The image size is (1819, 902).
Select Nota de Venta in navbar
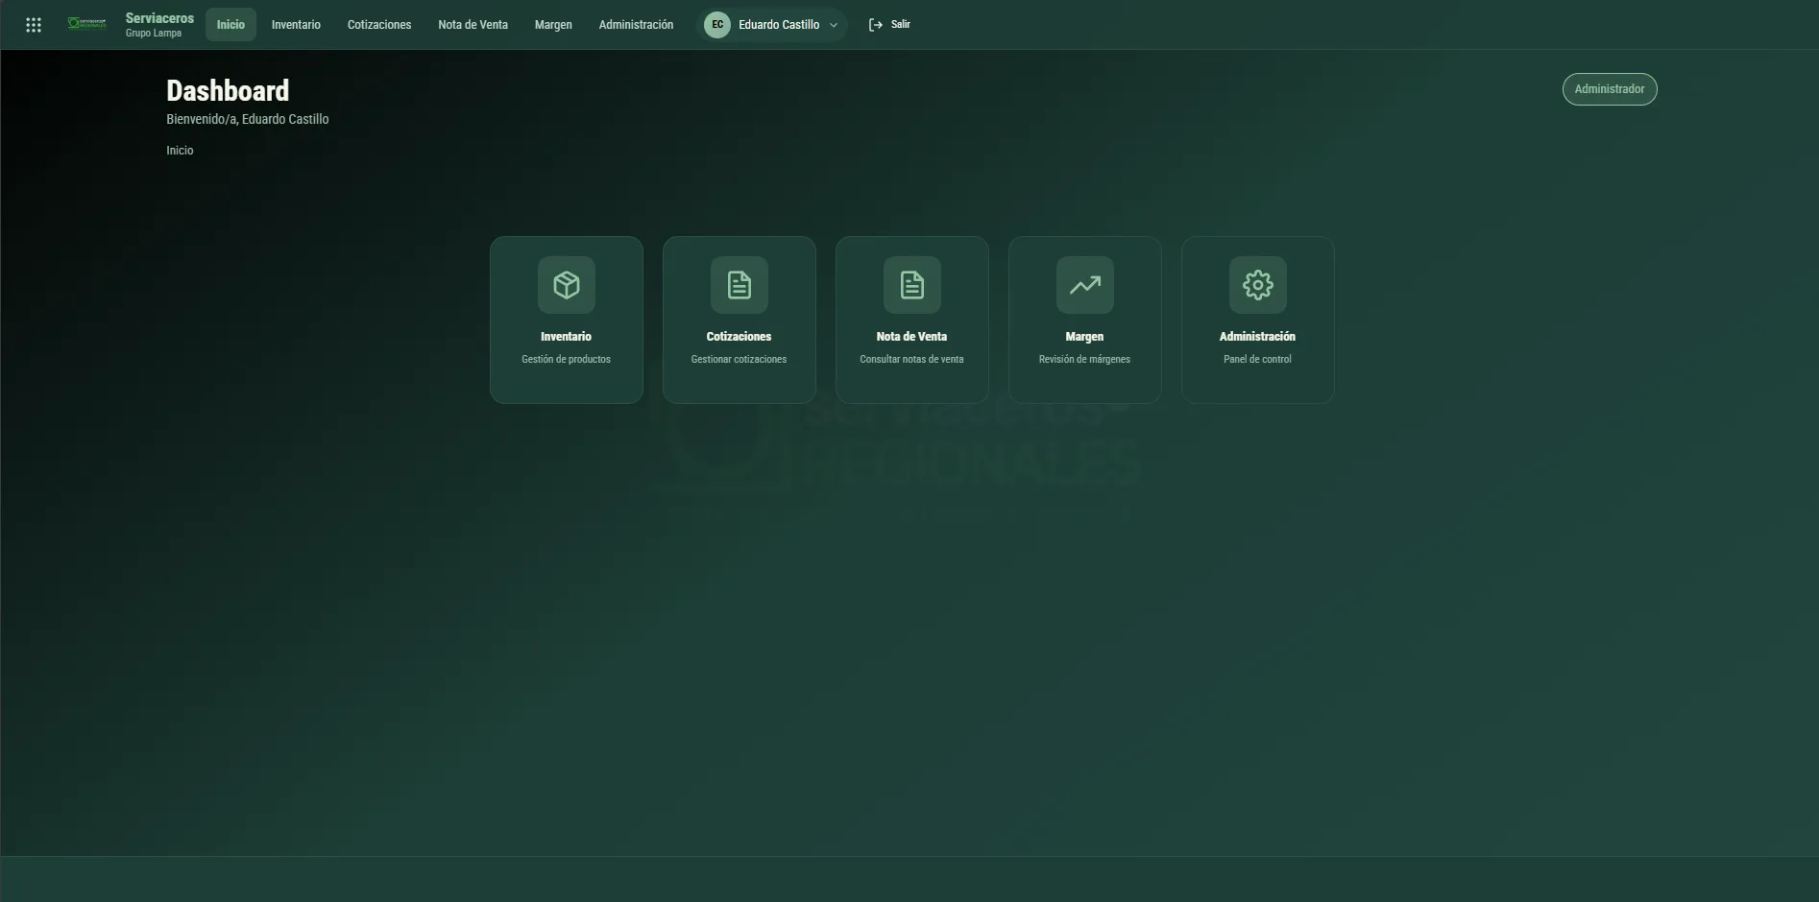[473, 25]
